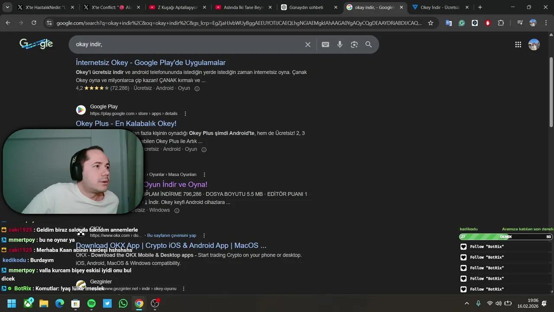Open notification bell in system tray
This screenshot has width=554, height=312.
point(544,303)
